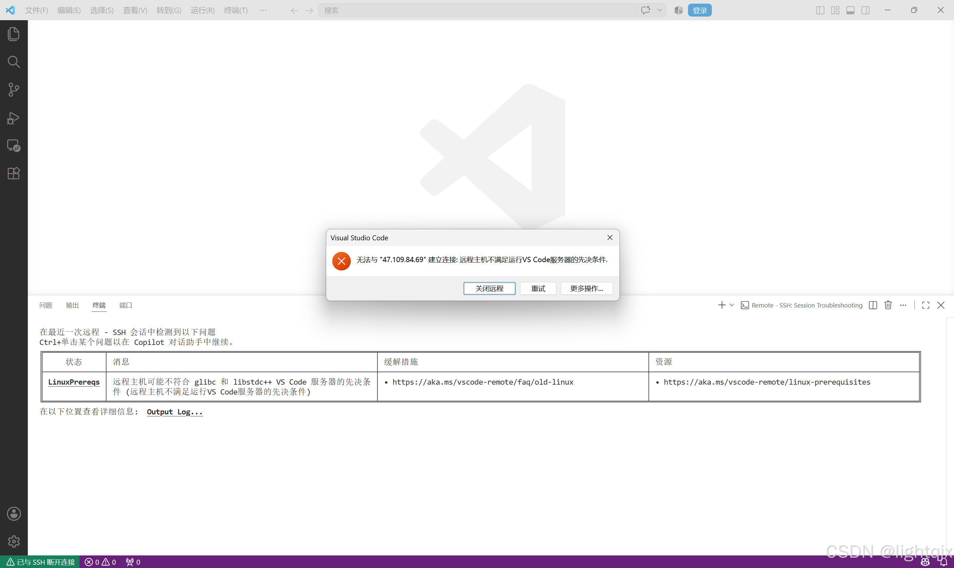
Task: Click the VS Code logo in title bar
Action: tap(10, 10)
